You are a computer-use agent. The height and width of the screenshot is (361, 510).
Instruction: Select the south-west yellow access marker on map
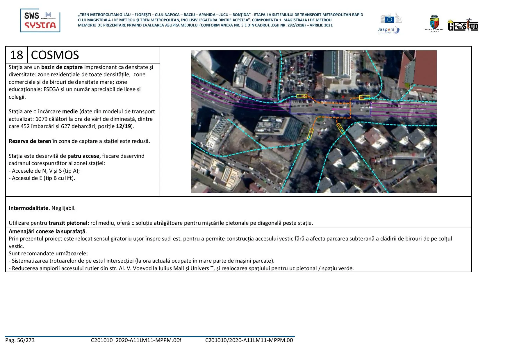[x=310, y=134]
